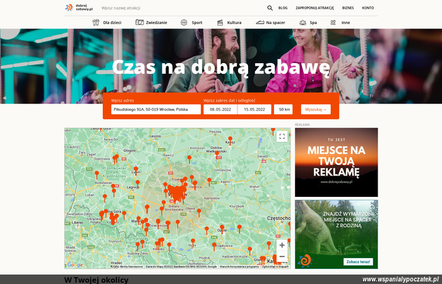Open the KONTO menu
442x284 pixels.
[x=368, y=8]
